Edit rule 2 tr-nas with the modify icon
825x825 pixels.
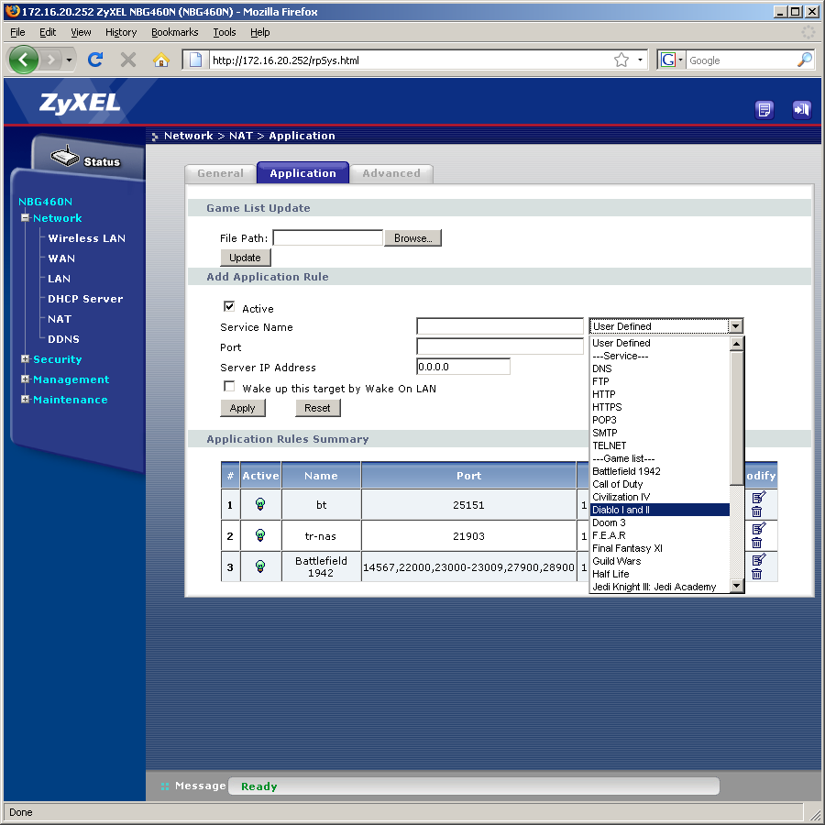[759, 528]
